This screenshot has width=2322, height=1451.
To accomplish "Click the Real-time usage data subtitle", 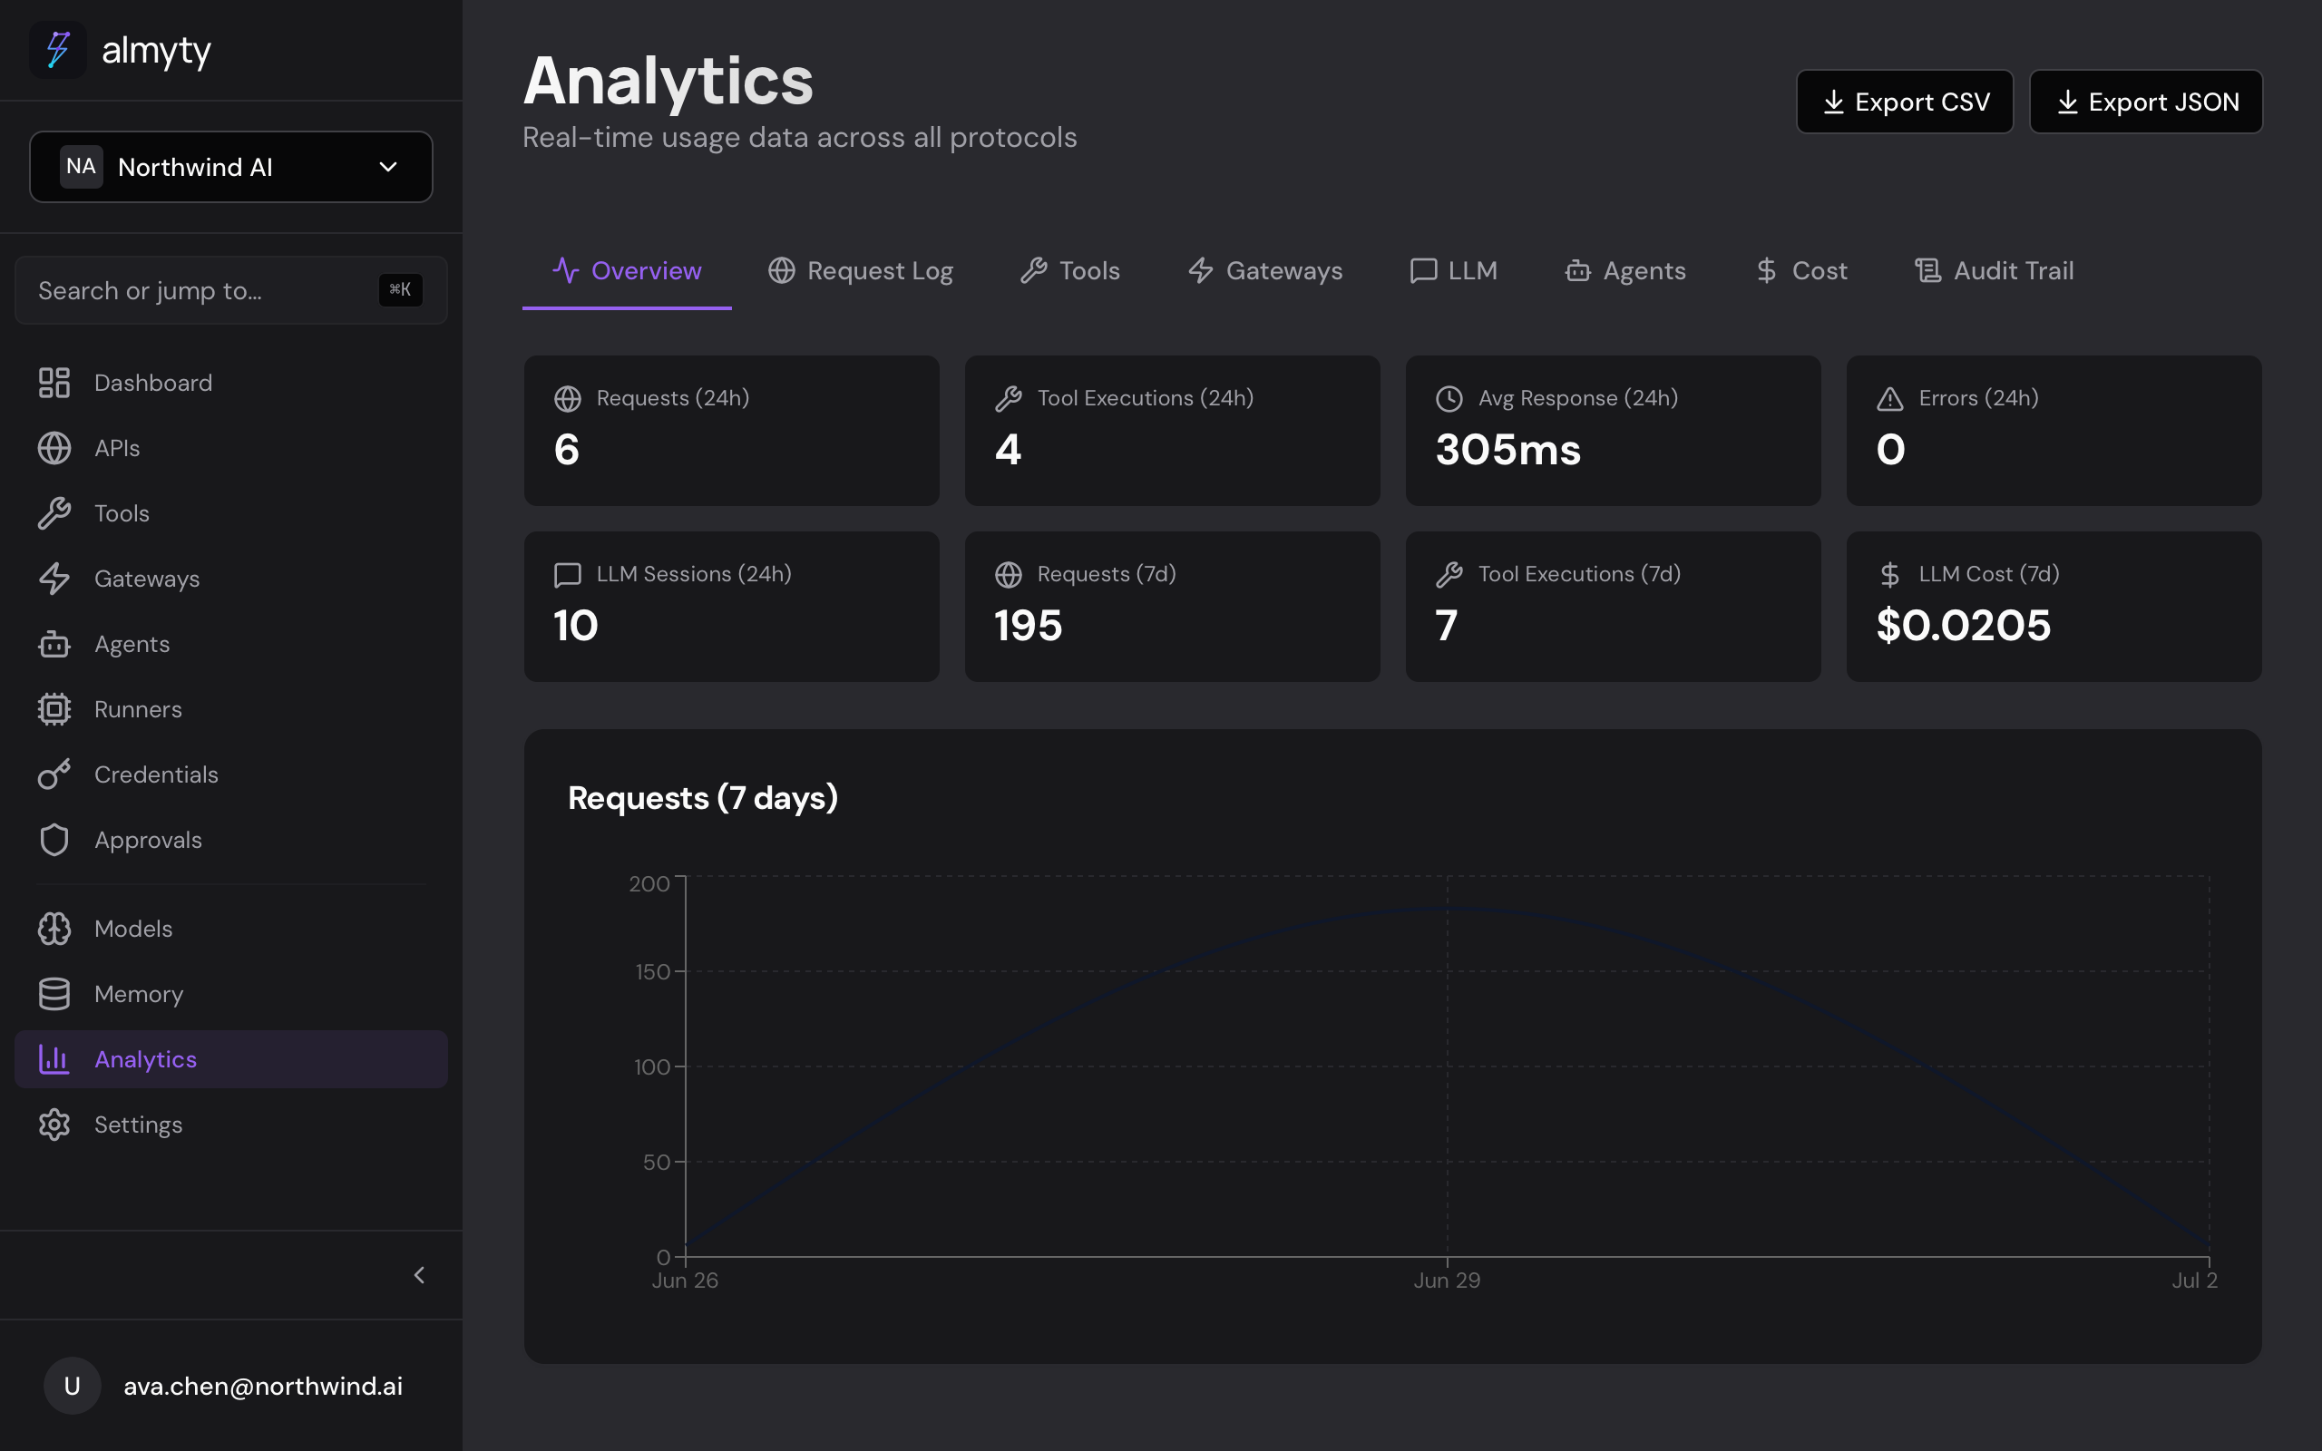I will [799, 137].
